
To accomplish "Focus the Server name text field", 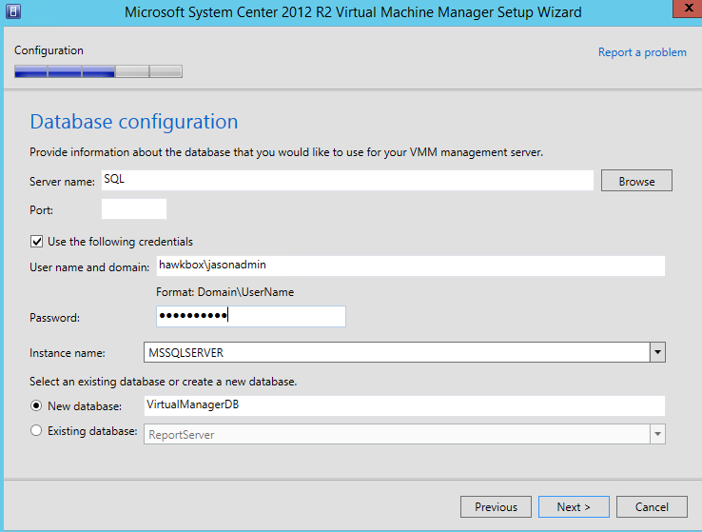I will tap(346, 181).
